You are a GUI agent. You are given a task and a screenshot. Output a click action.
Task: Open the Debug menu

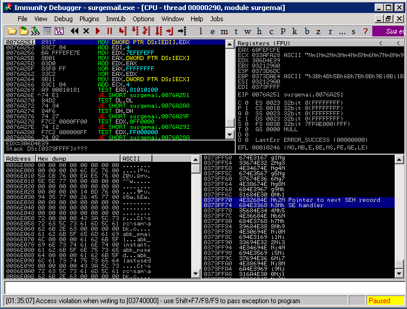[x=64, y=19]
